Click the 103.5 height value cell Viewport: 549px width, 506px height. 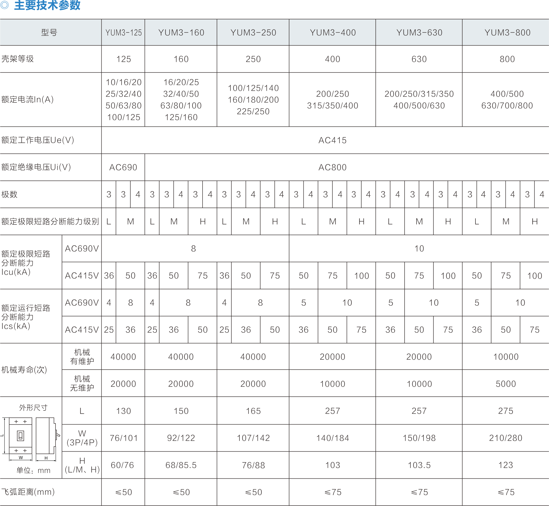[x=419, y=465]
